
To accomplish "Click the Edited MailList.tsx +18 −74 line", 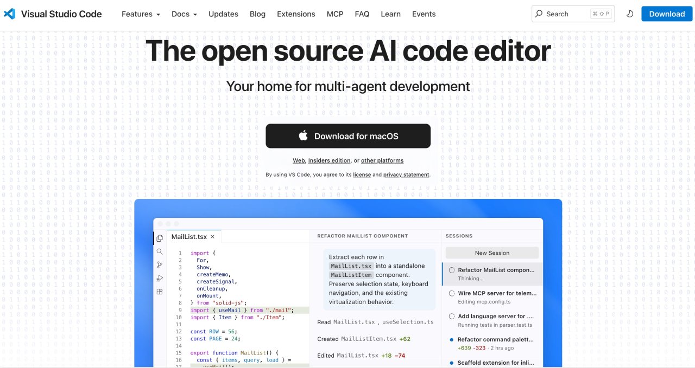I will pos(361,356).
